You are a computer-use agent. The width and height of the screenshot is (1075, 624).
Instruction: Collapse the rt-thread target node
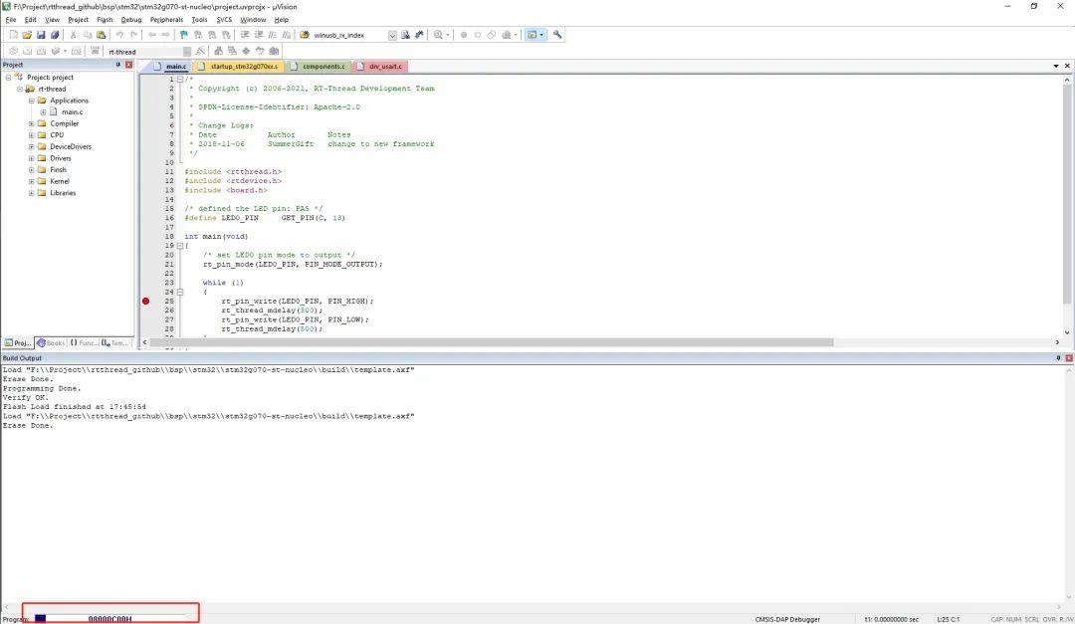point(20,90)
